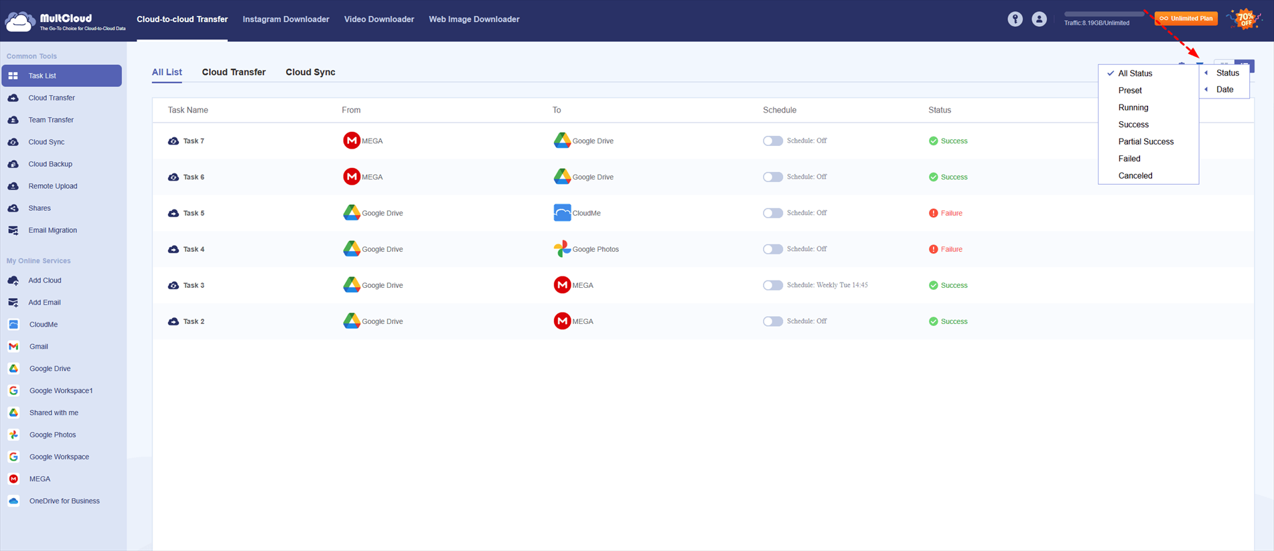Click the 70% OFF promotion badge
The image size is (1274, 551).
pos(1245,19)
